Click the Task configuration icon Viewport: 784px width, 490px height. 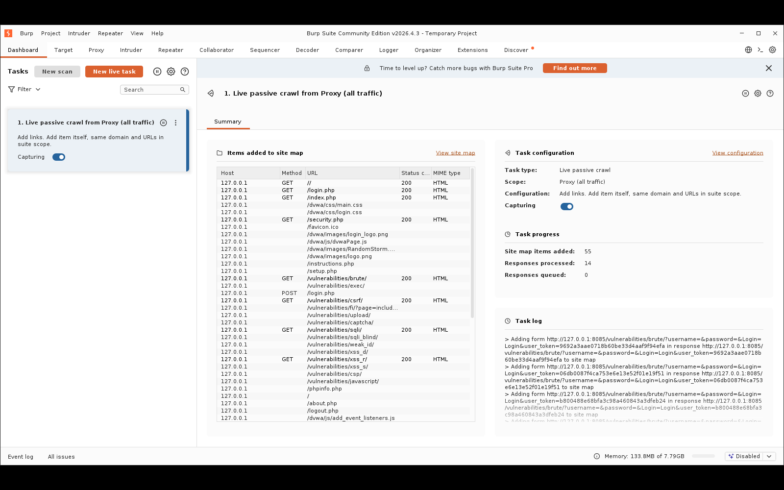tap(508, 153)
